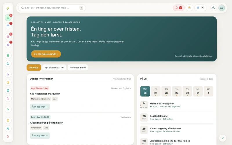This screenshot has width=232, height=145.
Task: Open task 'Klip hegn langs markvejen' button
Action: click(40, 107)
